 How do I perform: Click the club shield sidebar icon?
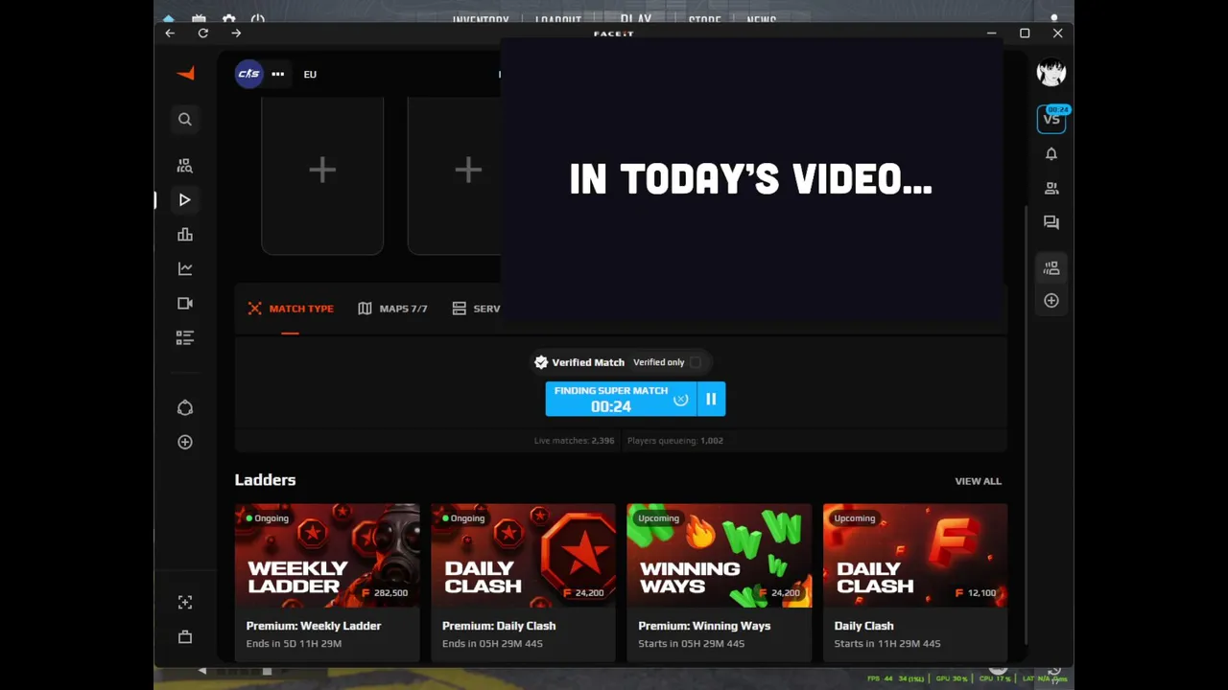point(185,408)
